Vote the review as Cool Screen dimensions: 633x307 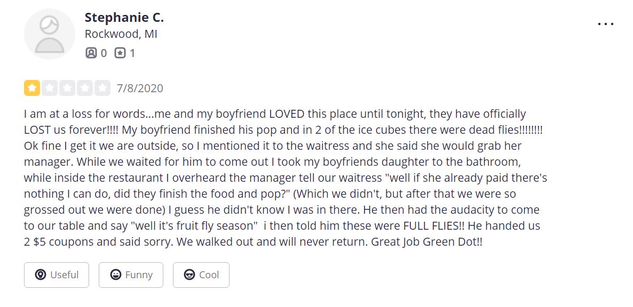point(201,275)
